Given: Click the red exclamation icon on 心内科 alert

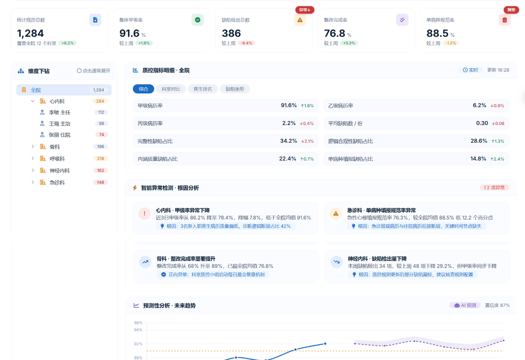Looking at the screenshot, I should (x=145, y=214).
